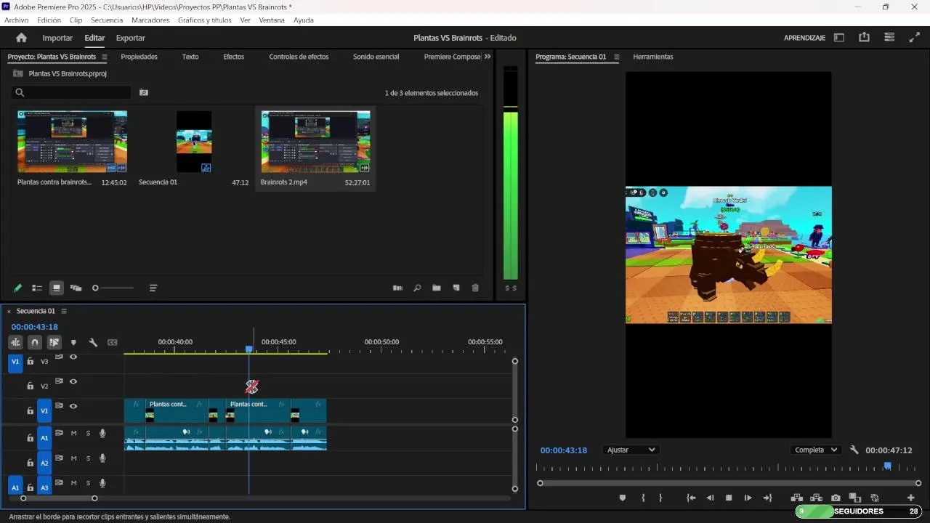The height and width of the screenshot is (523, 930).
Task: Open the Program monitor button editor plus
Action: (x=910, y=498)
